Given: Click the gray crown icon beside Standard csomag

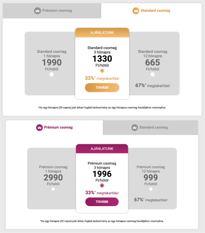Looking at the screenshot, I should tap(135, 127).
